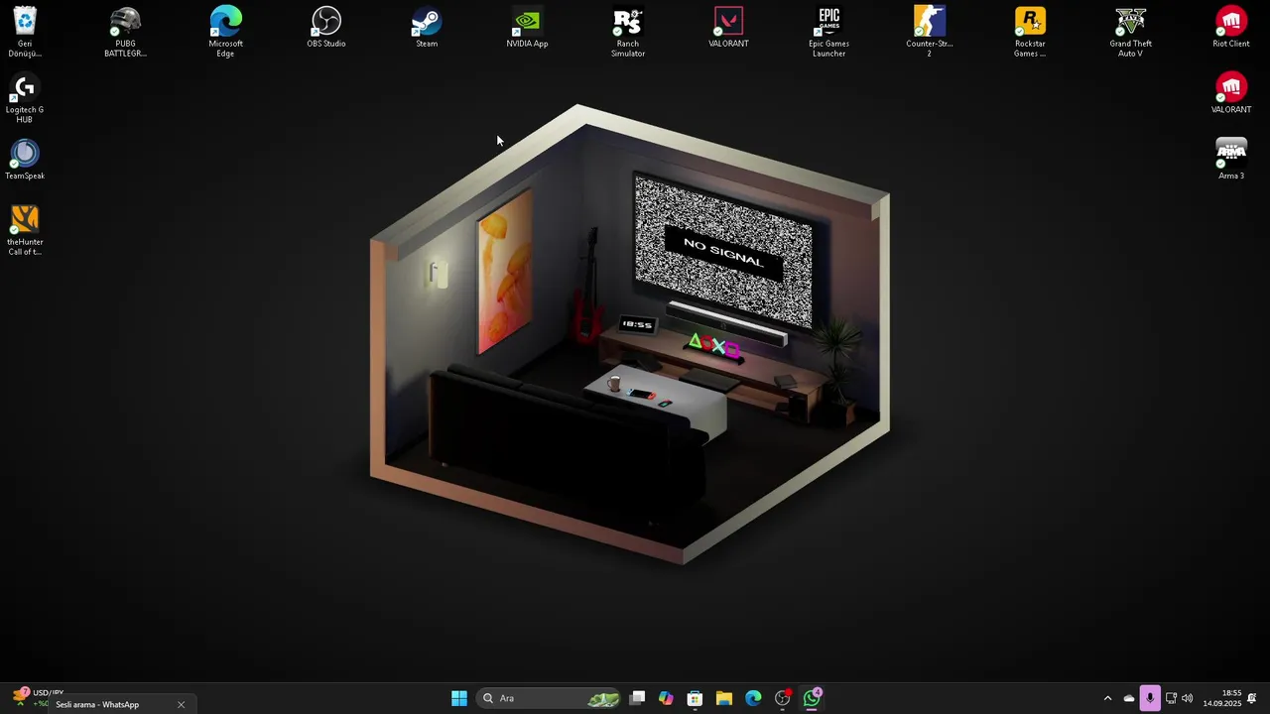
Task: Select the OBS Studio desktop icon
Action: (x=326, y=27)
